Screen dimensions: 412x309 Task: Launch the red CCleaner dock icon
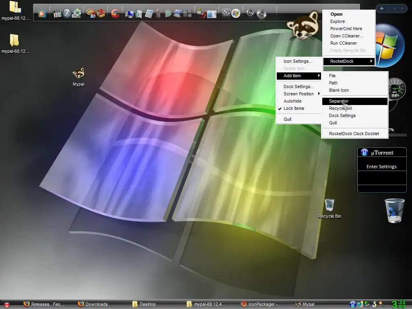[115, 13]
